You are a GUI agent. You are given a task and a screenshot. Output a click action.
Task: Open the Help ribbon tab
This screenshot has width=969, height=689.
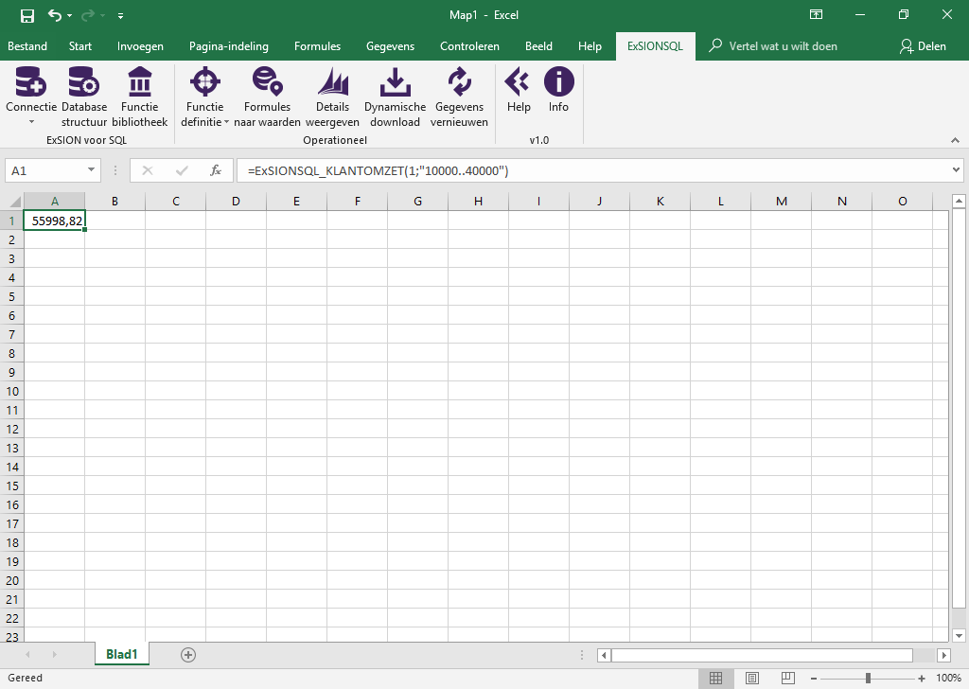coord(590,46)
